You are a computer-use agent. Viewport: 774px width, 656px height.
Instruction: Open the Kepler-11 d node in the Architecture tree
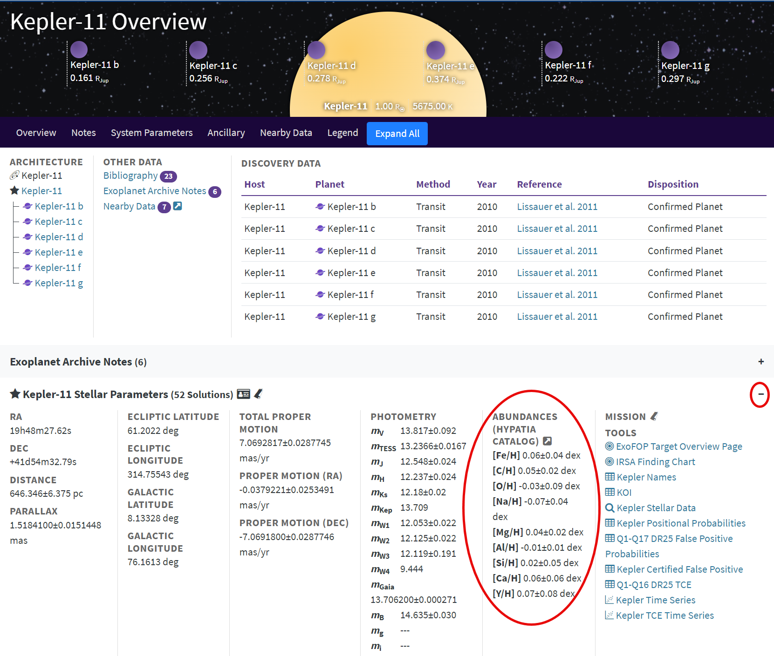[x=59, y=237]
